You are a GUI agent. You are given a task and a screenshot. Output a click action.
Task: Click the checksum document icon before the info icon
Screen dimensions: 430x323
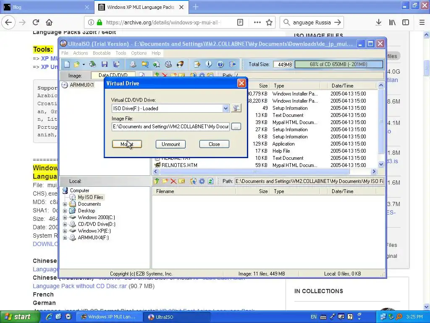(197, 64)
